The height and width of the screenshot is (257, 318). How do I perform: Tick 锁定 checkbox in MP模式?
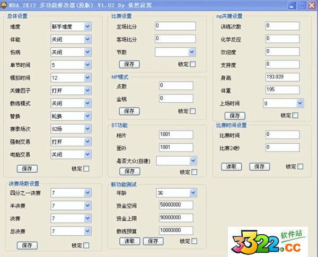[192, 111]
